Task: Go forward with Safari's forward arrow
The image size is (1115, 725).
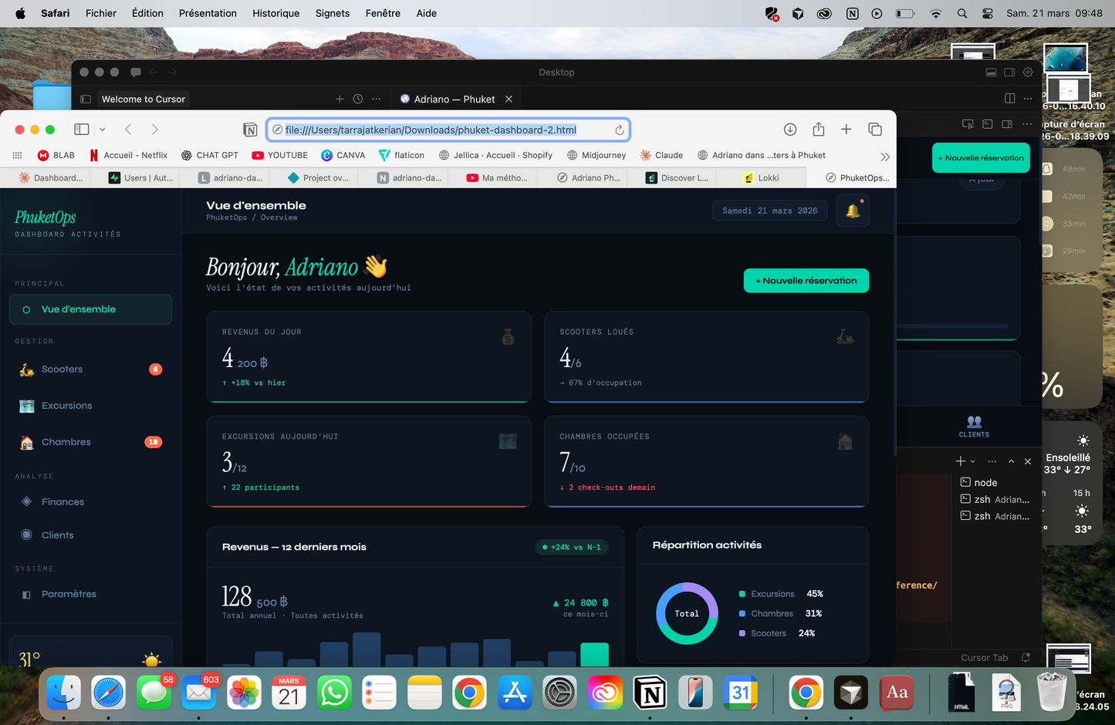Action: [155, 130]
